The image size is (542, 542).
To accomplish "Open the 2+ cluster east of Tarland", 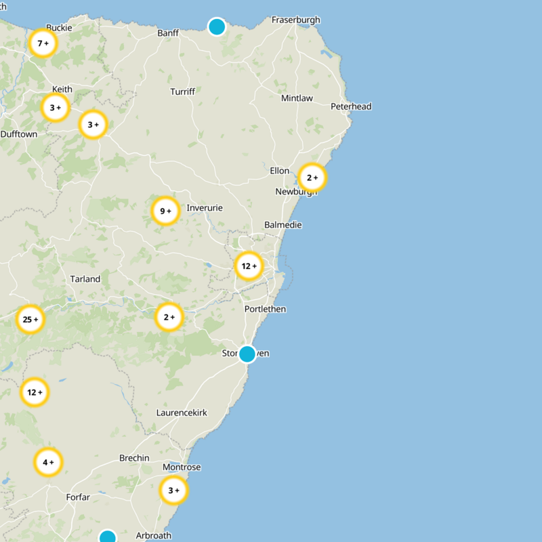I will tap(169, 316).
